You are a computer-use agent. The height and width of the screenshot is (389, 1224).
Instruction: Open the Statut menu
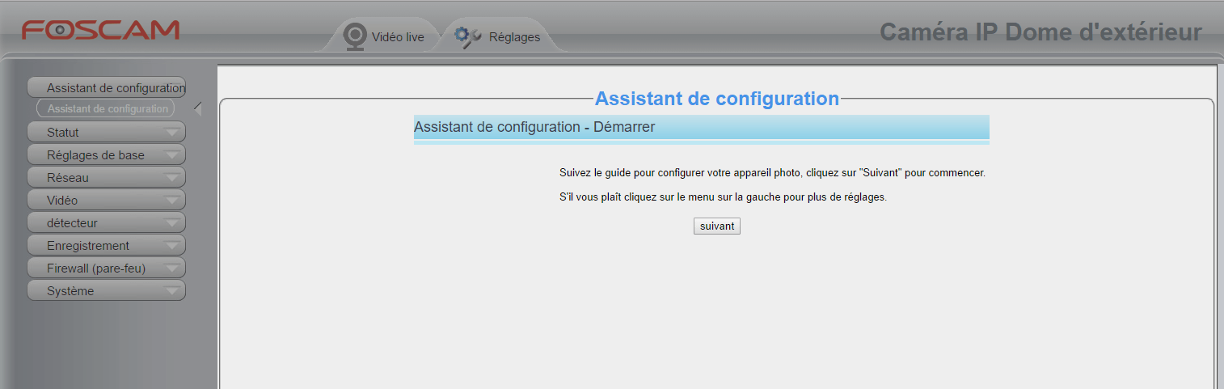coord(107,132)
